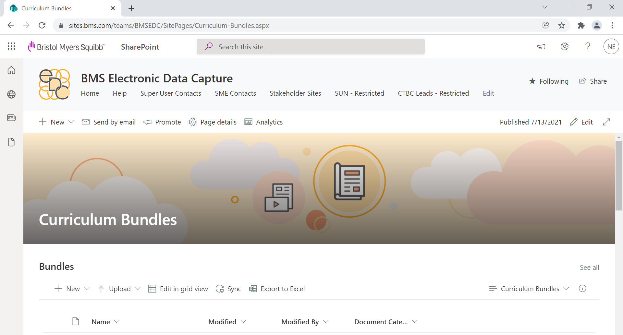Open the news icon in left rail
The image size is (623, 335).
pyautogui.click(x=11, y=118)
